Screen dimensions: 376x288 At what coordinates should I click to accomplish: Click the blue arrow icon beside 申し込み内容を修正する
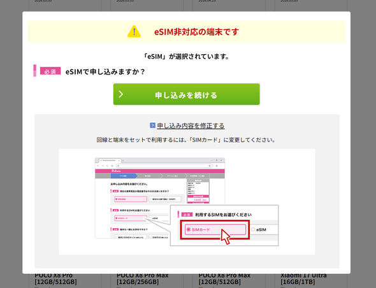click(152, 125)
